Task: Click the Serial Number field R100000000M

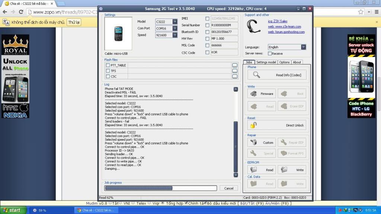Action: pos(224,25)
